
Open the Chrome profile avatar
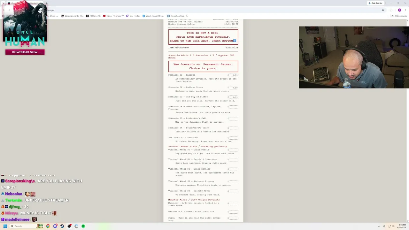(399, 10)
